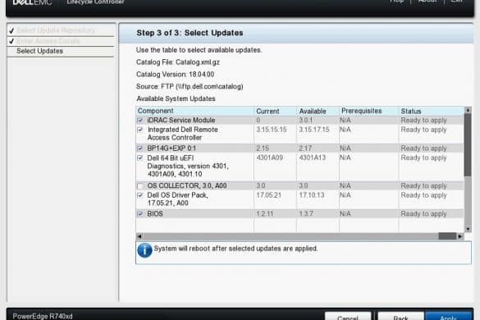Click Ready to apply status for BIOS
The height and width of the screenshot is (320, 480).
click(423, 213)
